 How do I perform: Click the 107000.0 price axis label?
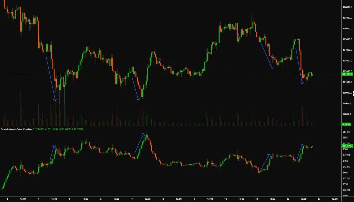[348, 18]
